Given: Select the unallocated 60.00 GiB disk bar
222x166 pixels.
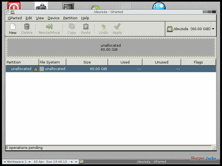Looking at the screenshot, I should 110,47.
